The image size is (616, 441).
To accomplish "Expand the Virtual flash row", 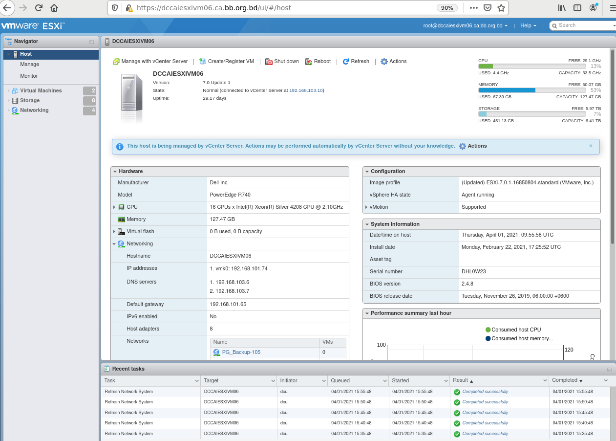I will pos(114,232).
